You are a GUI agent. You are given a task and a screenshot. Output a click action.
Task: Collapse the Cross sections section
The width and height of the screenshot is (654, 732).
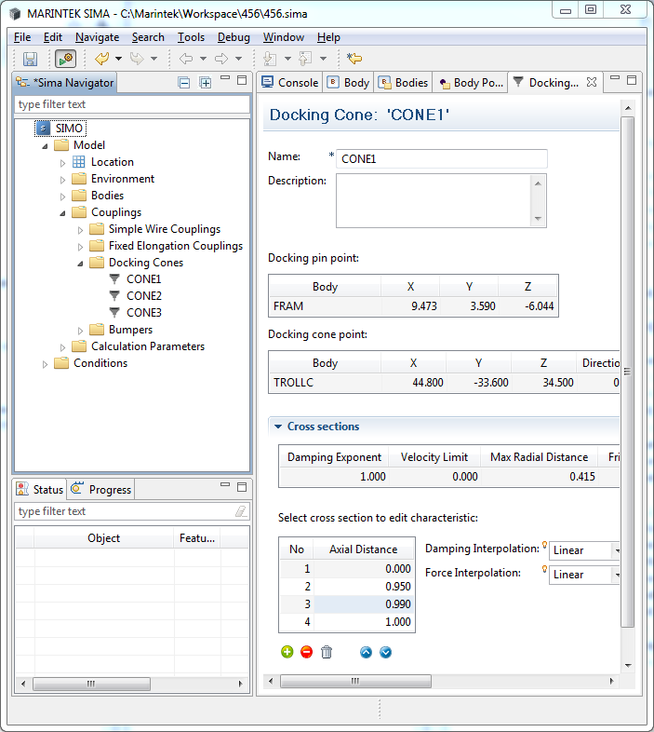pyautogui.click(x=277, y=427)
